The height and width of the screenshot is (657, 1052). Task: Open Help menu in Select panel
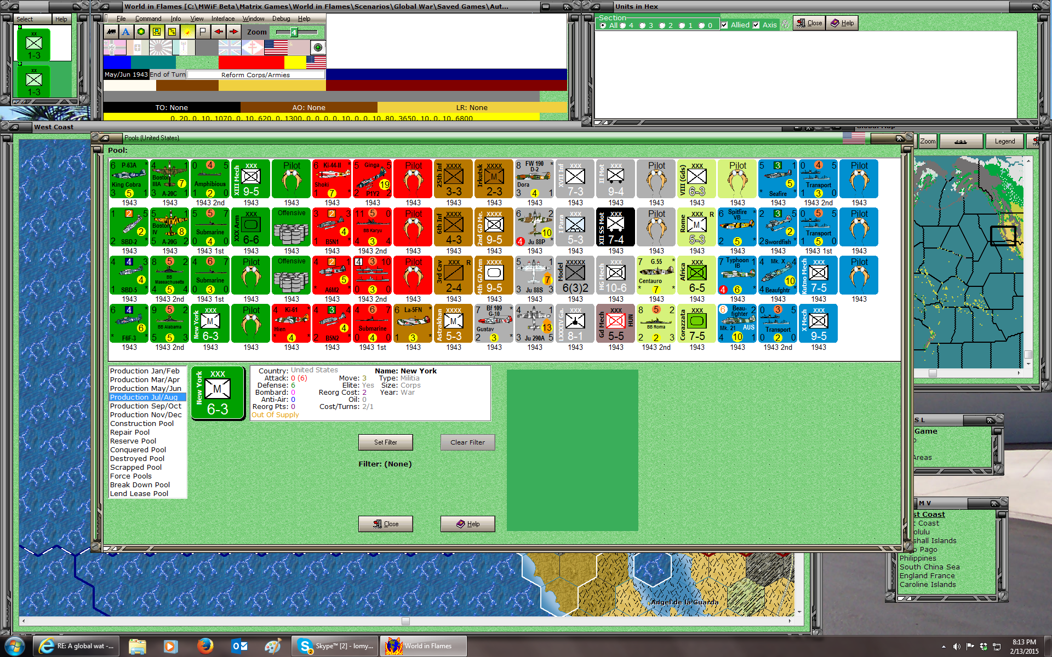point(61,19)
